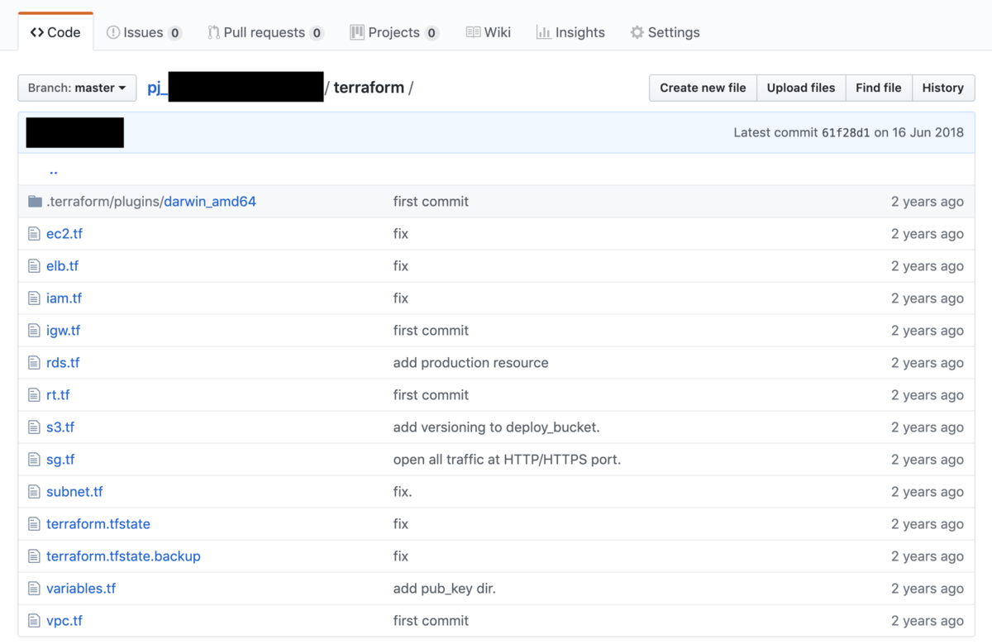Open the Insights tab

(x=570, y=32)
